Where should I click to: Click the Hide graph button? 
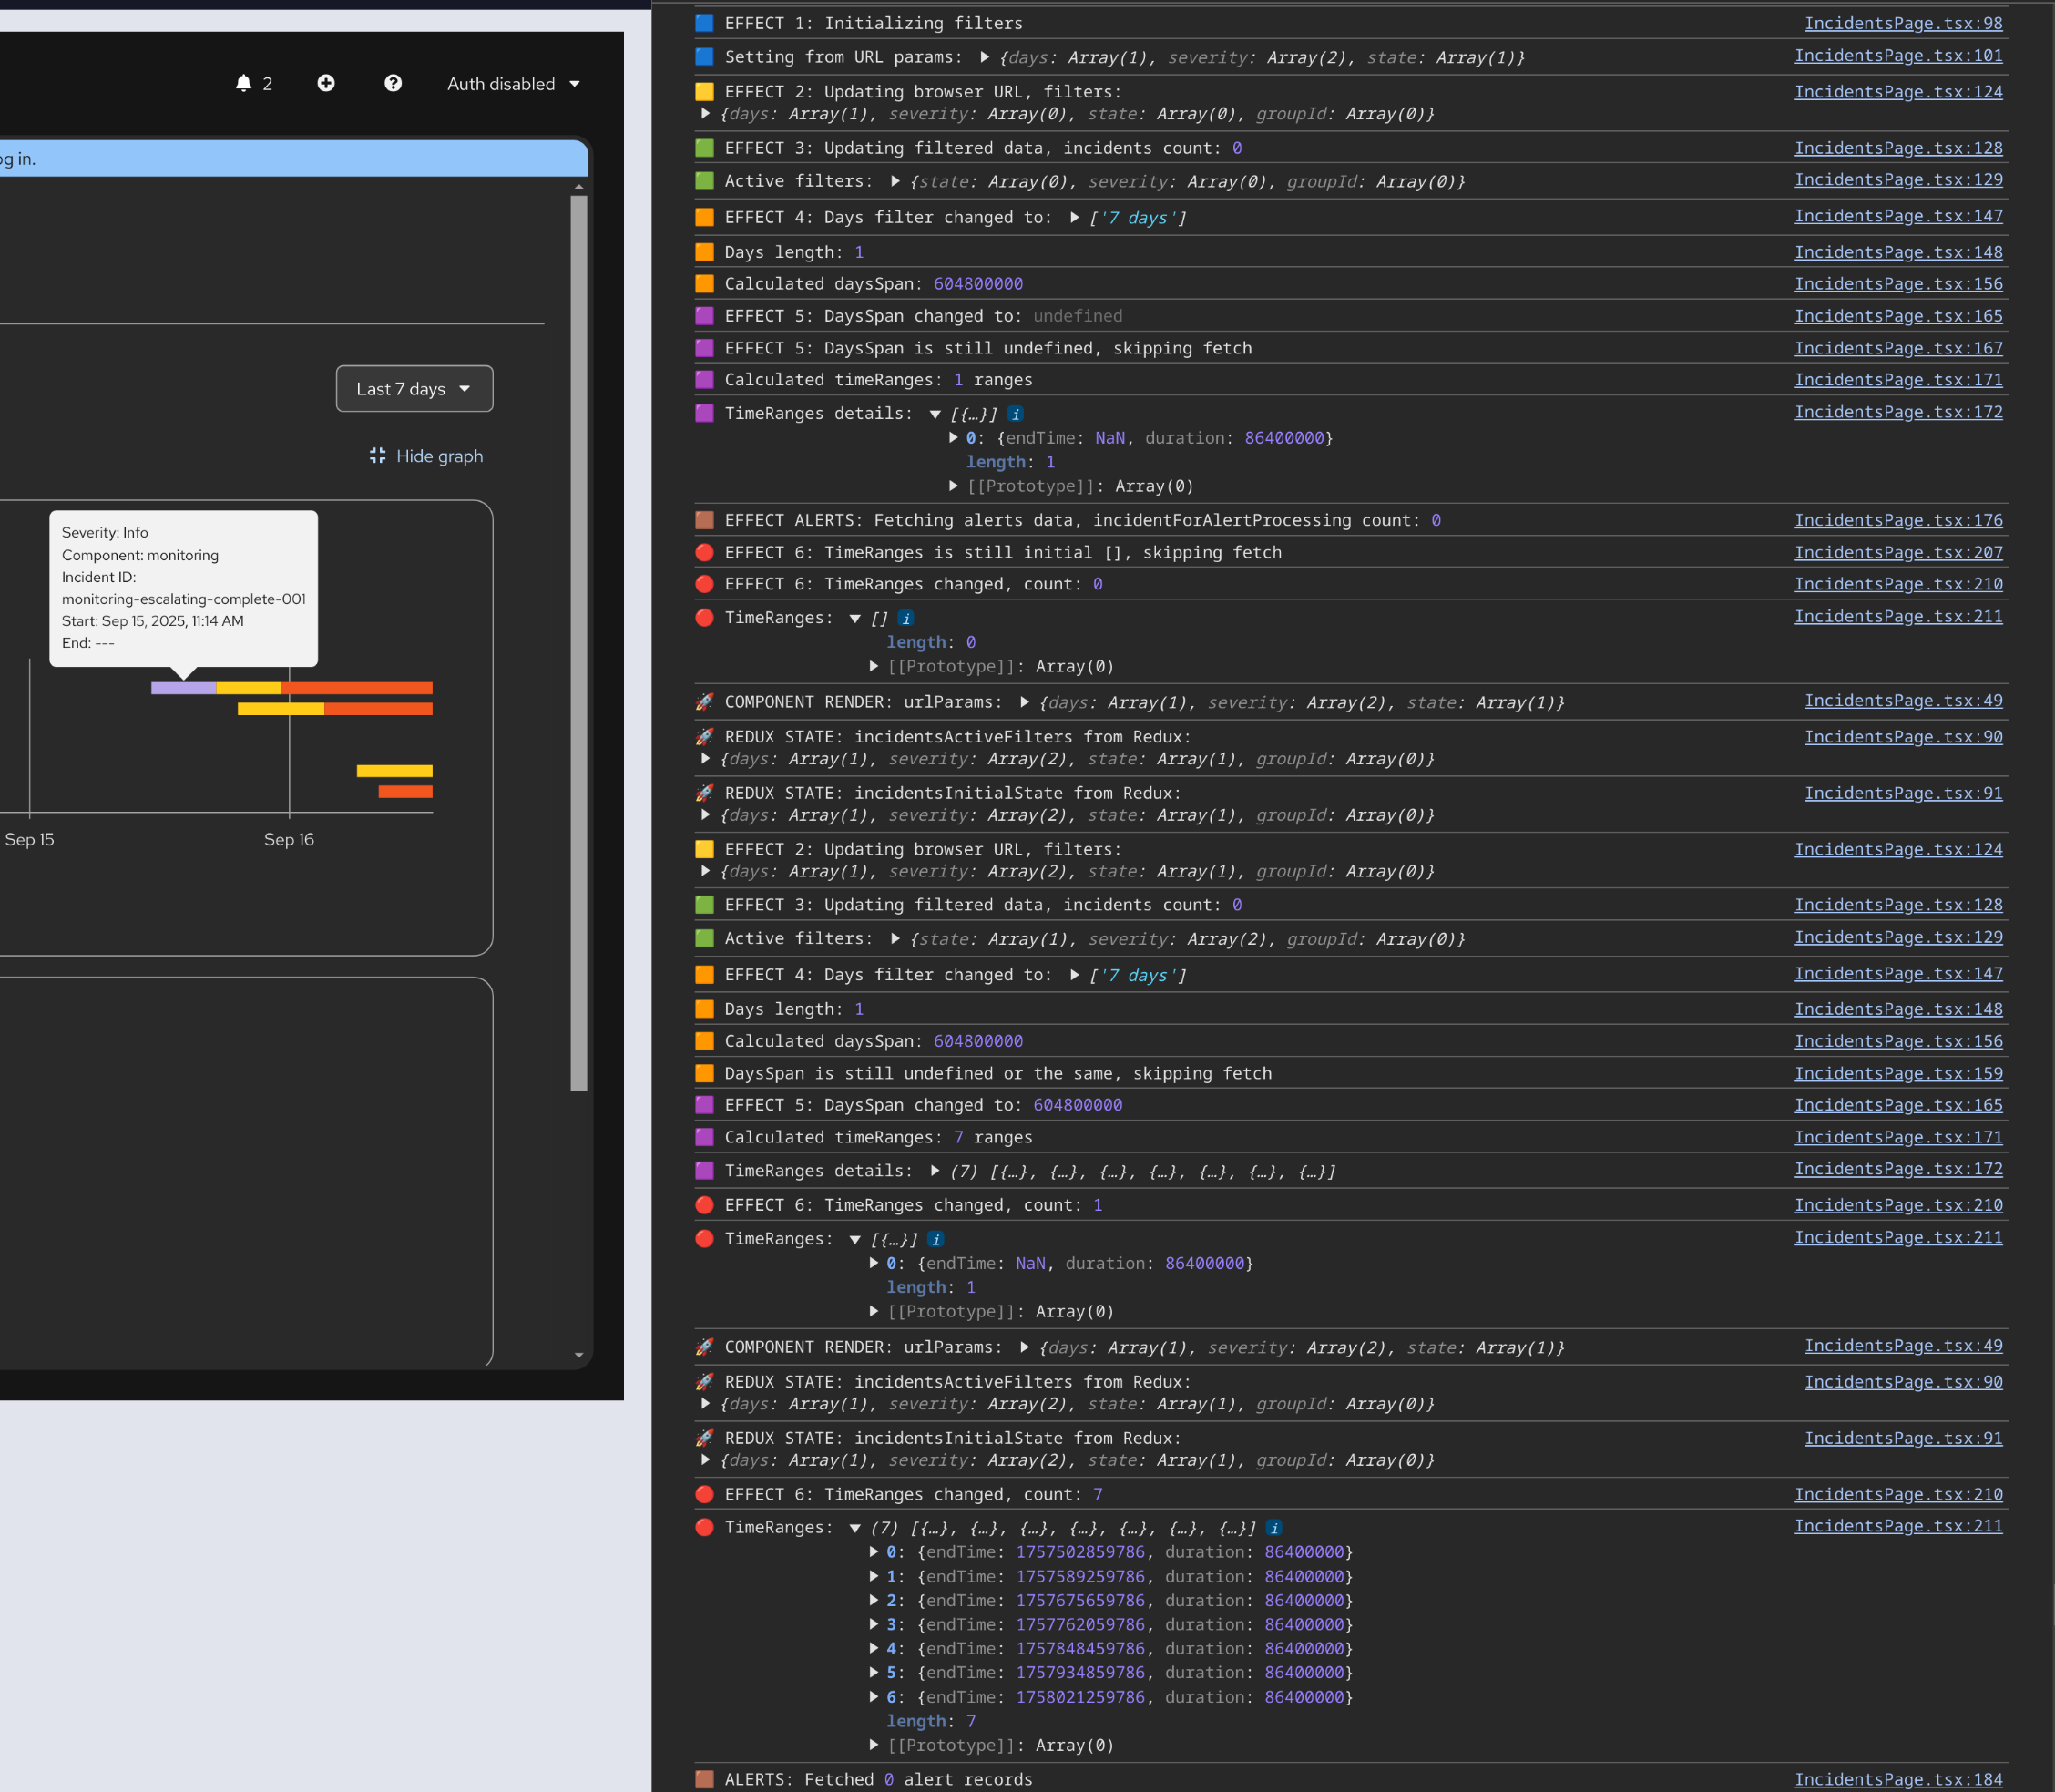pyautogui.click(x=438, y=456)
